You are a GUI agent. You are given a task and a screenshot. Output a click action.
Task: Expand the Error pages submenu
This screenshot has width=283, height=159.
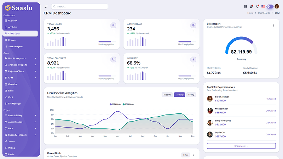[x=20, y=129]
